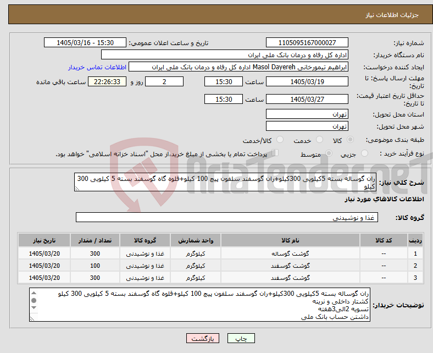This screenshot has height=353, width=433.
Task: Select the کالا/خدمت radio button
Action: [280, 140]
